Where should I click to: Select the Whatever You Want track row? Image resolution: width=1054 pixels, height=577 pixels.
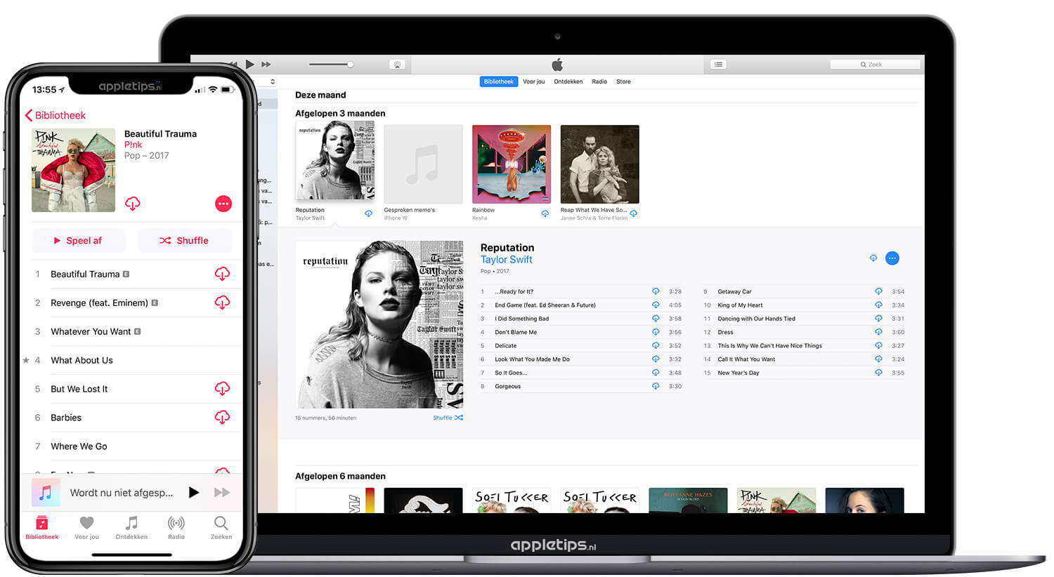point(132,331)
